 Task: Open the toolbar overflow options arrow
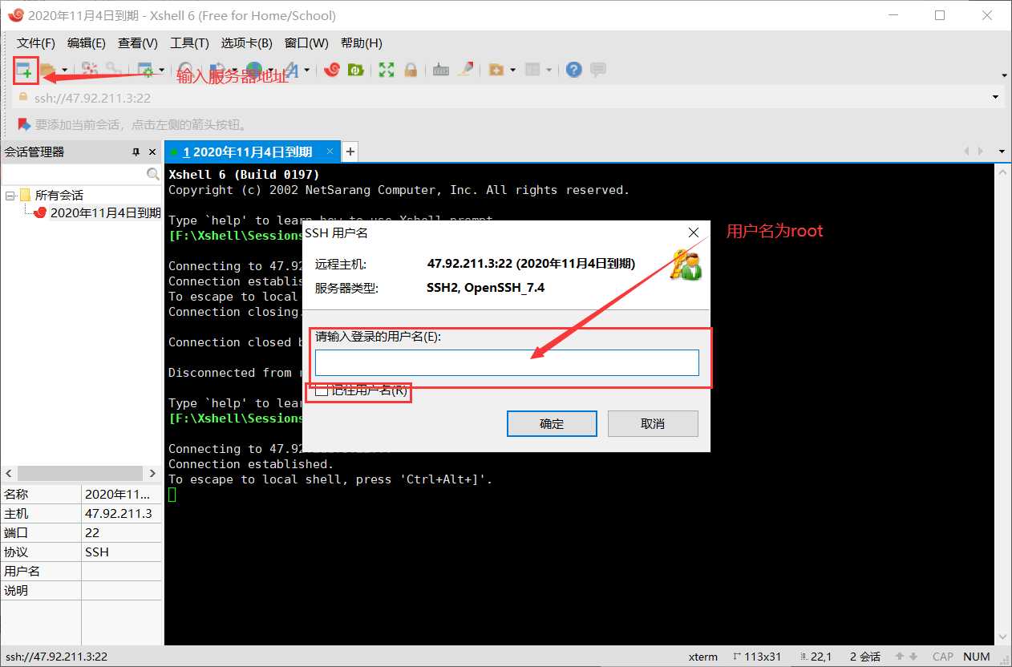(x=1004, y=75)
